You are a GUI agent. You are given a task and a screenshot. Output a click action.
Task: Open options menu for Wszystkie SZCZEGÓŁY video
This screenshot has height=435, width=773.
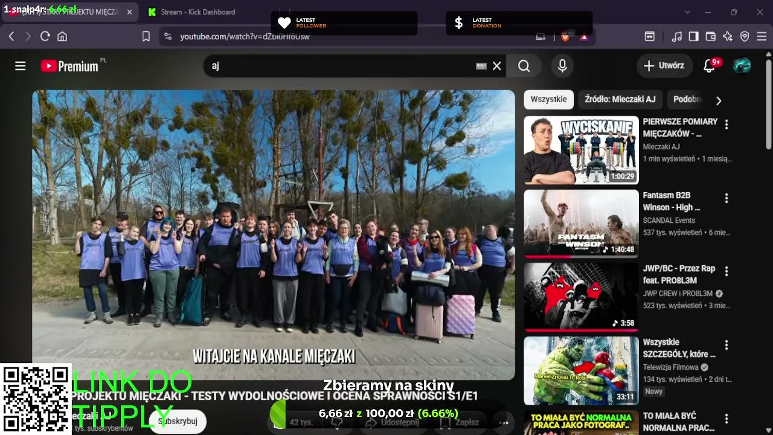point(726,345)
